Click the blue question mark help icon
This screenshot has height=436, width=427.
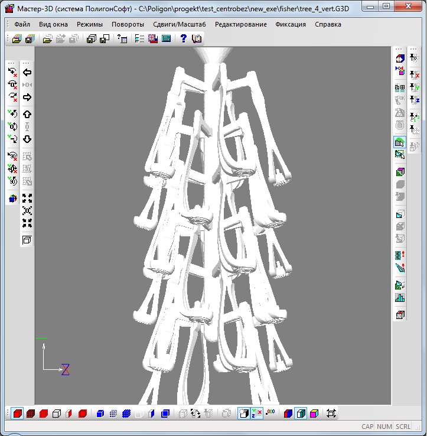(184, 38)
